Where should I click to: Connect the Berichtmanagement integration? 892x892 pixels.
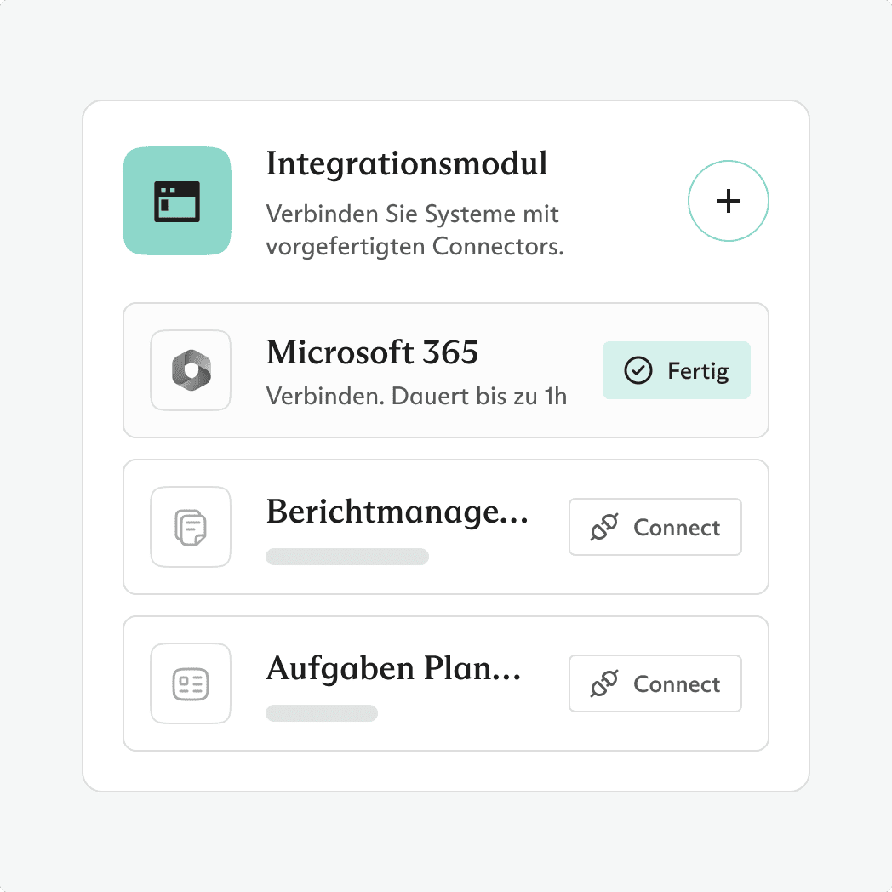point(655,528)
